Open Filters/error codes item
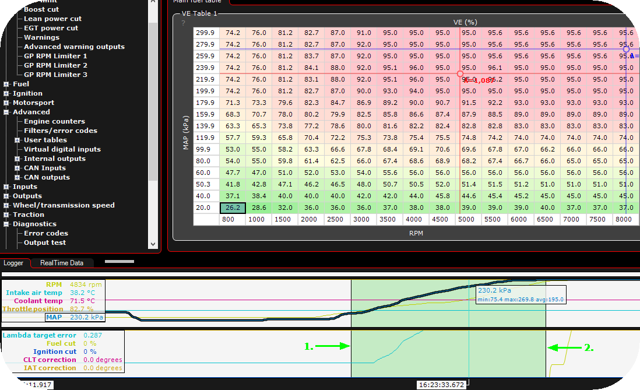 61,131
